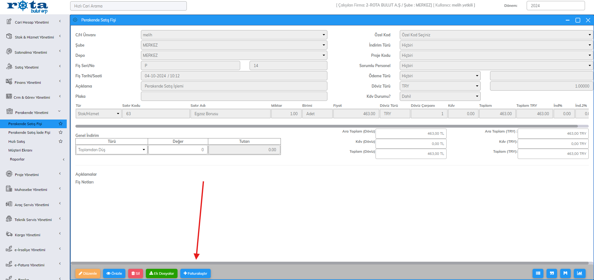Click the Kargo Yönetimi truck icon
This screenshot has width=594, height=280.
[x=9, y=234]
